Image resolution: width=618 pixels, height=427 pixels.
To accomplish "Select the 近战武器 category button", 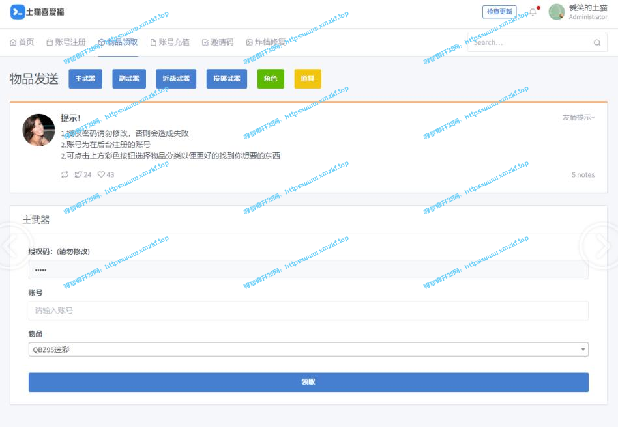I will pos(176,79).
